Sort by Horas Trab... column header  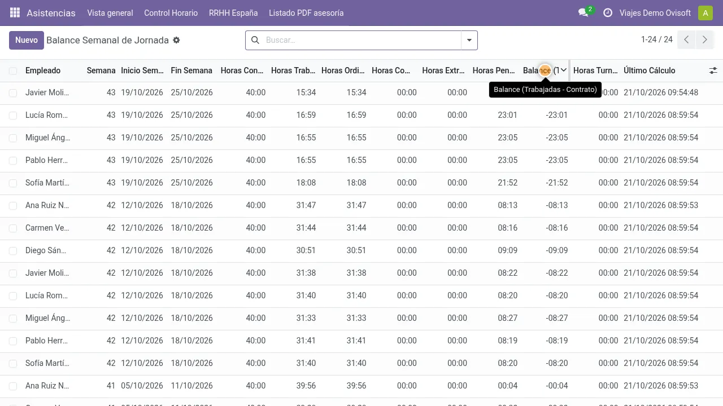[293, 70]
